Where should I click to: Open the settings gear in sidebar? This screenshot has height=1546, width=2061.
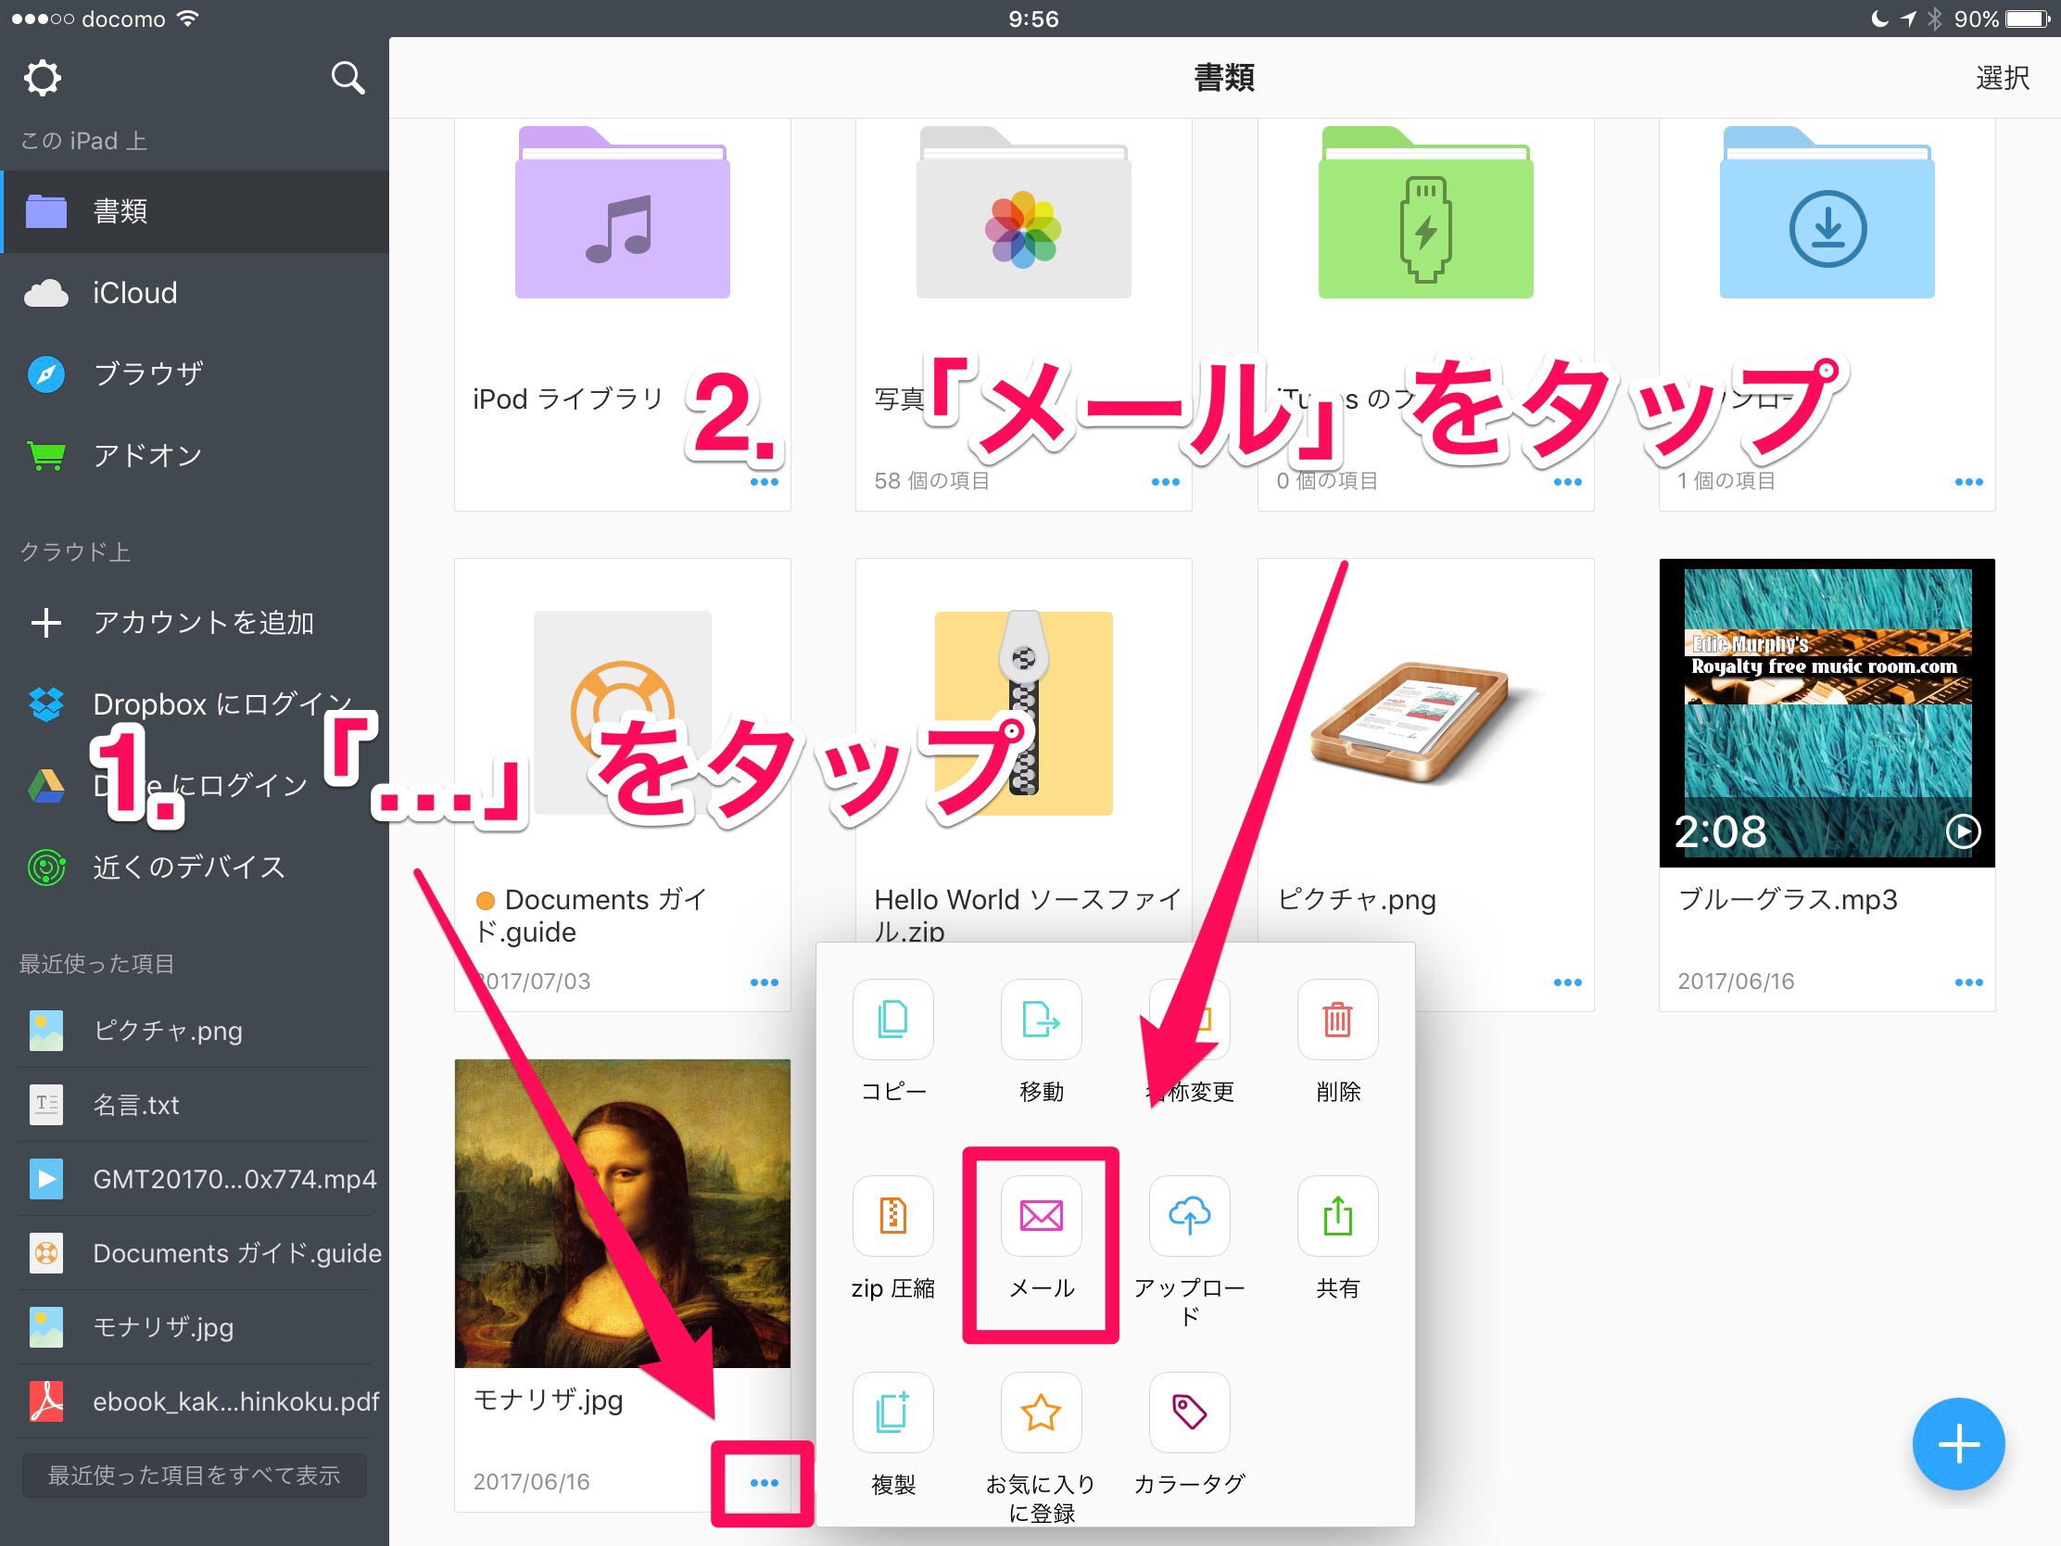[x=43, y=77]
